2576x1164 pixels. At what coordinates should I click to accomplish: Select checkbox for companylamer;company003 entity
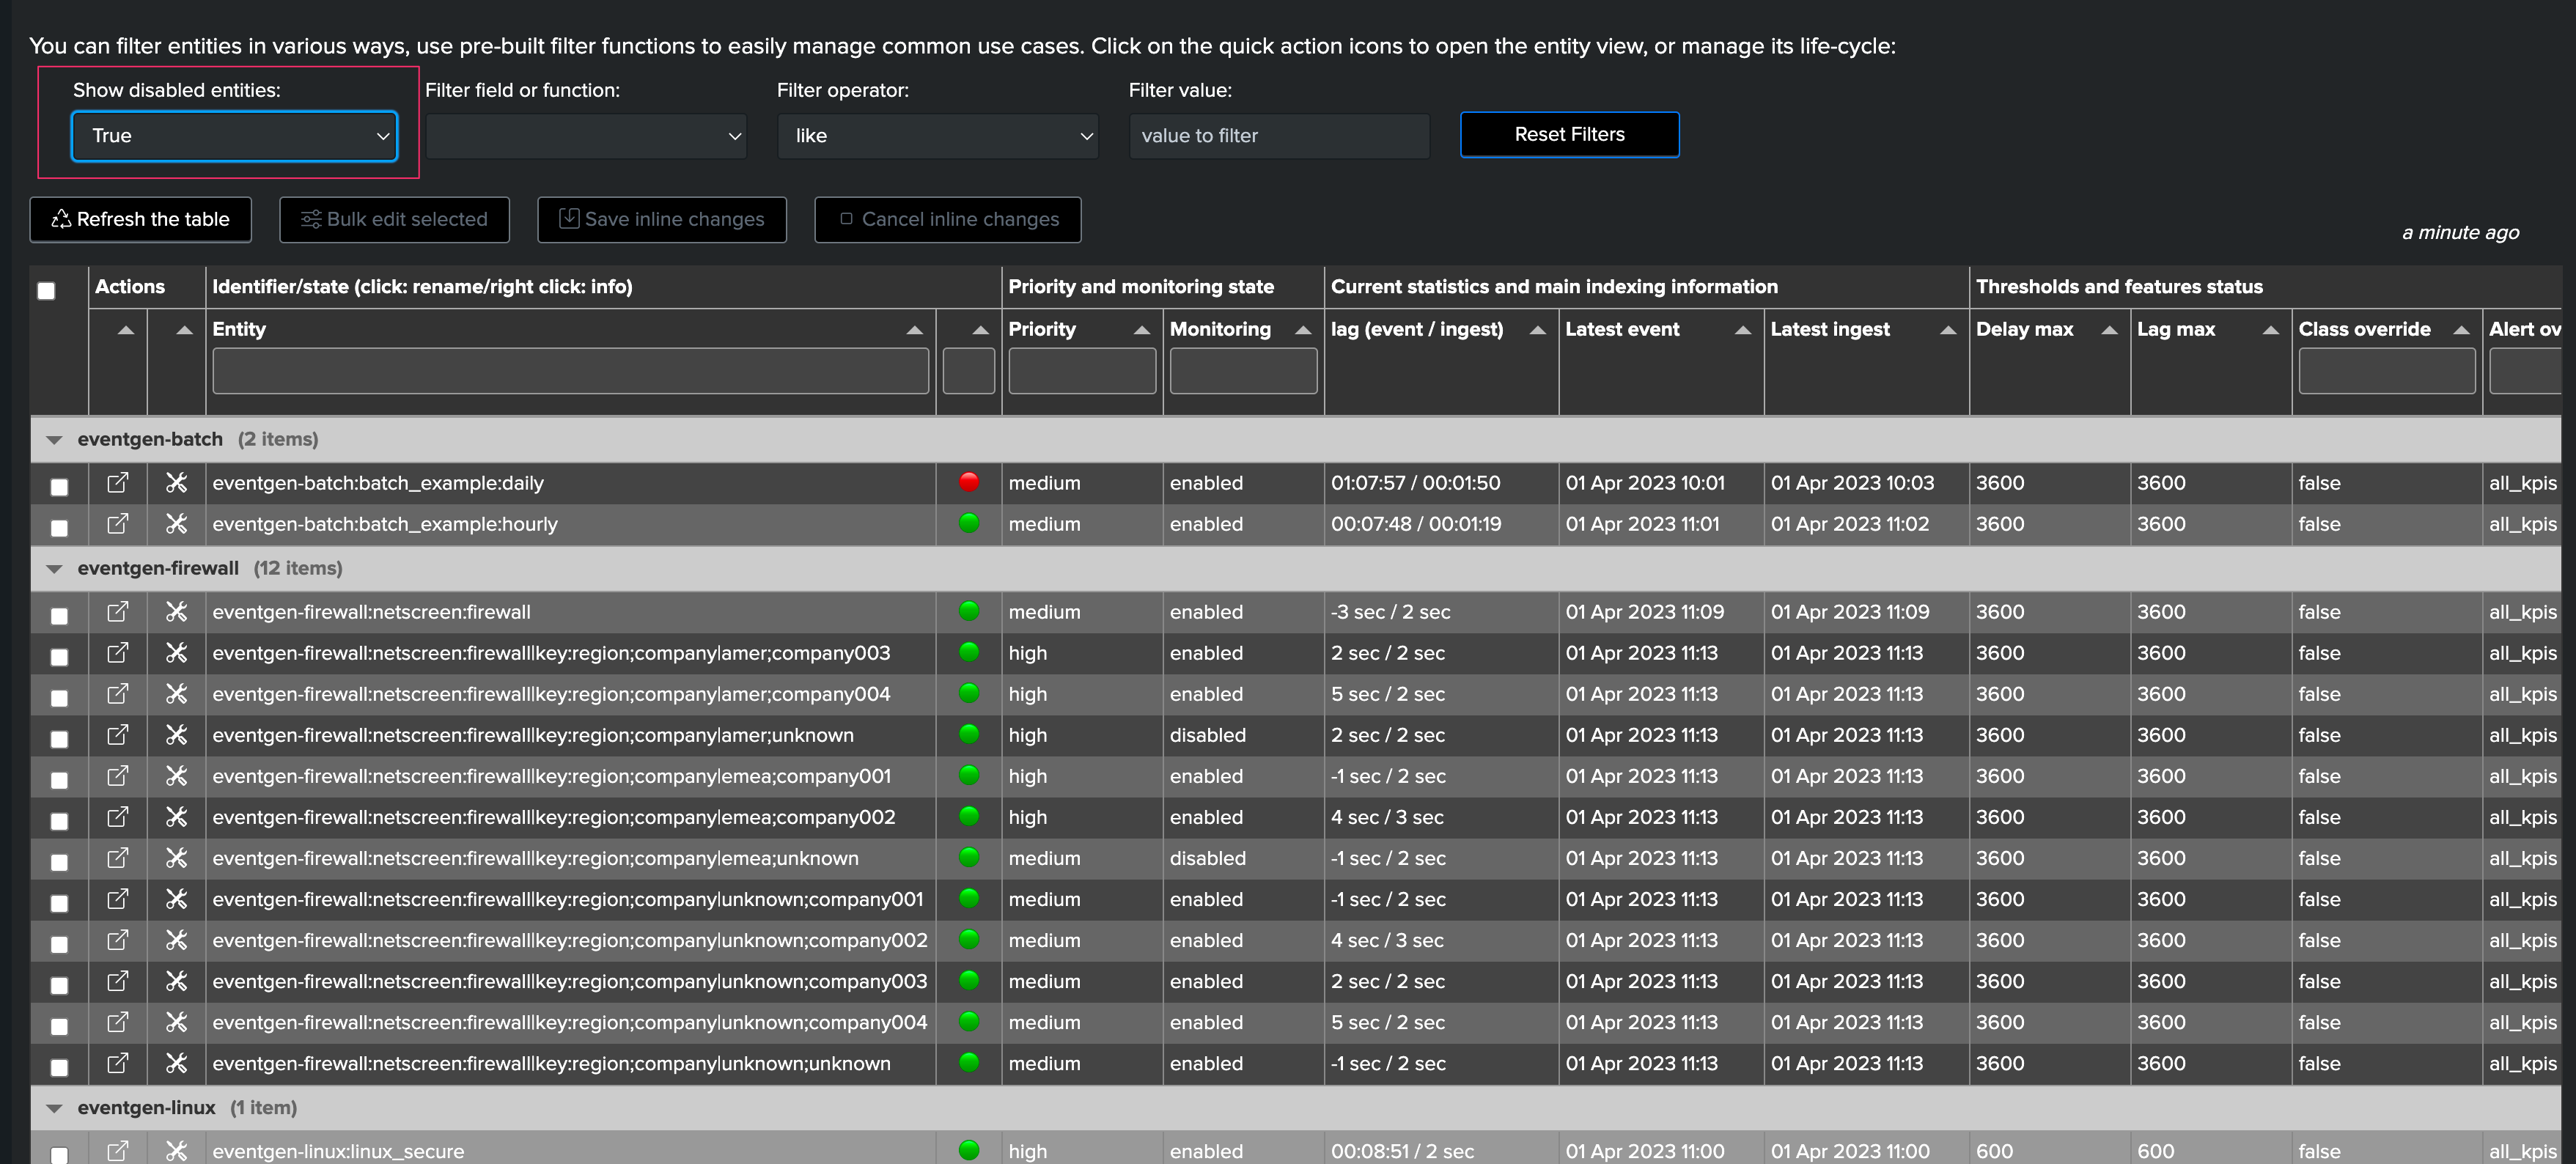click(x=59, y=656)
